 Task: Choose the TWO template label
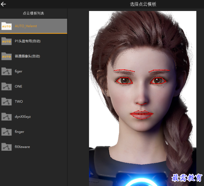coord(19,101)
